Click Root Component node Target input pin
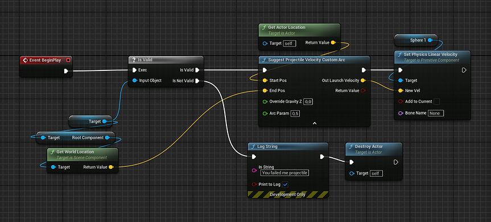Viewport: 491px width, 222px height. coord(43,137)
